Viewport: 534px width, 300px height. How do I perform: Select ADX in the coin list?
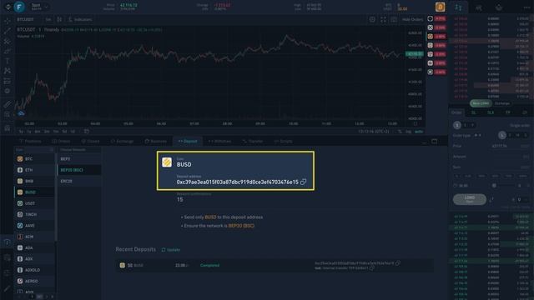[34, 259]
